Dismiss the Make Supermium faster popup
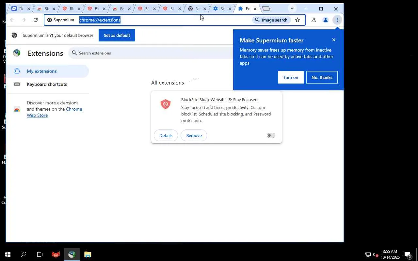This screenshot has height=261, width=418. [x=333, y=40]
